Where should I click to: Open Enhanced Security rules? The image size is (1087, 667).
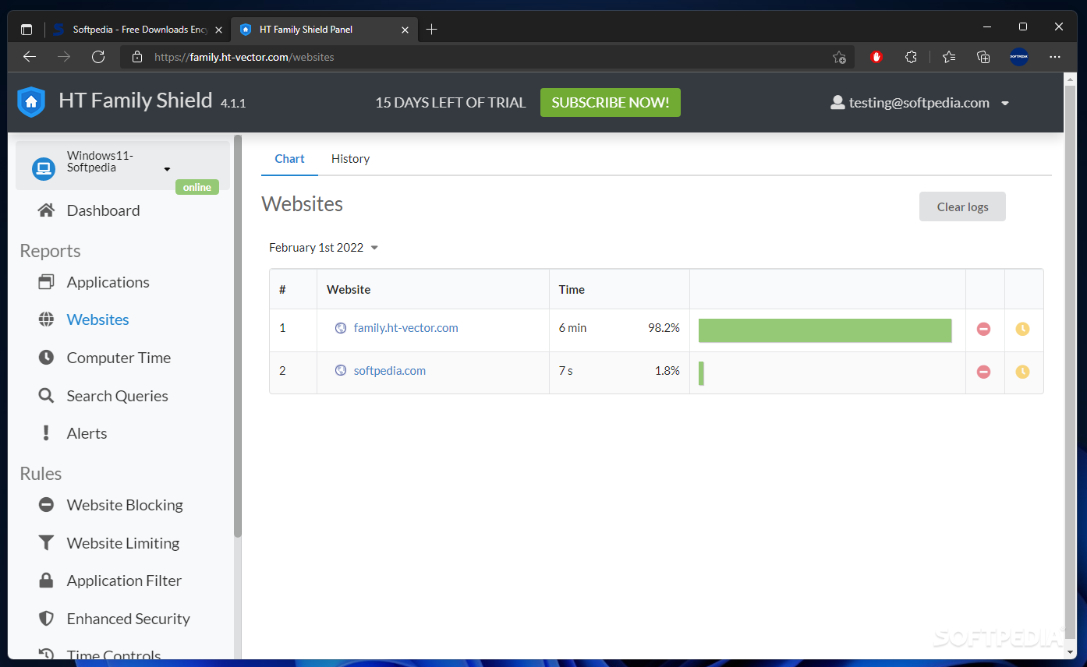128,619
